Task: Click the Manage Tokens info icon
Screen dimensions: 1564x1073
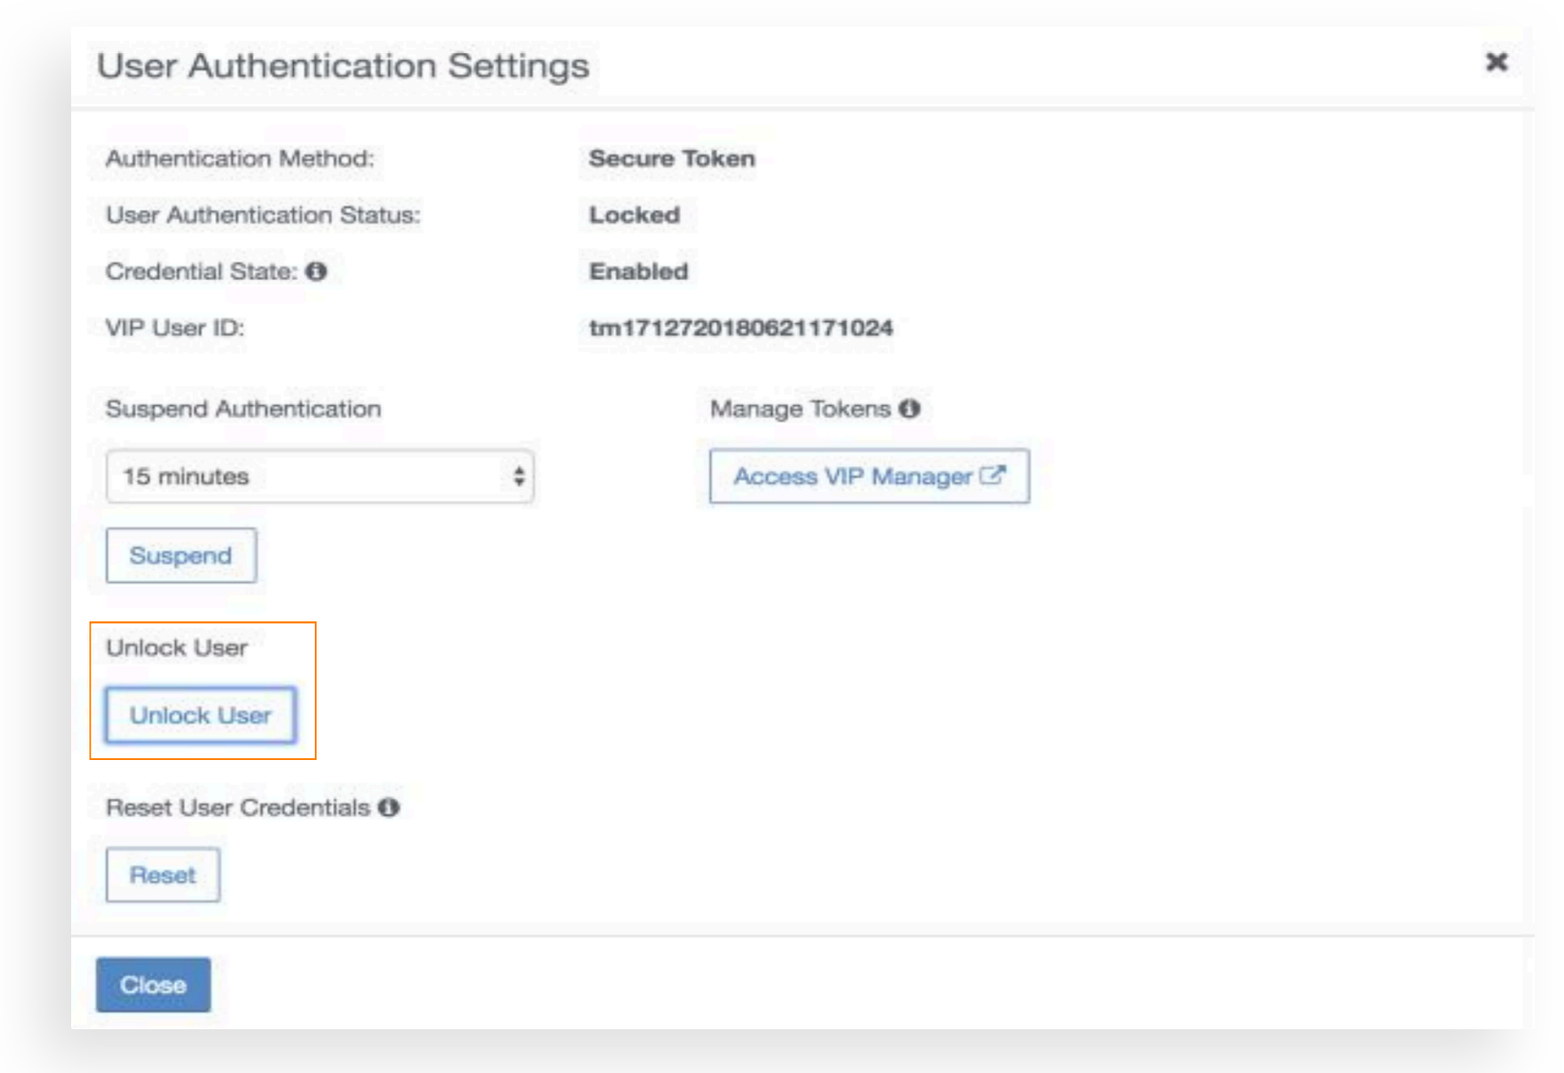Action: click(909, 409)
